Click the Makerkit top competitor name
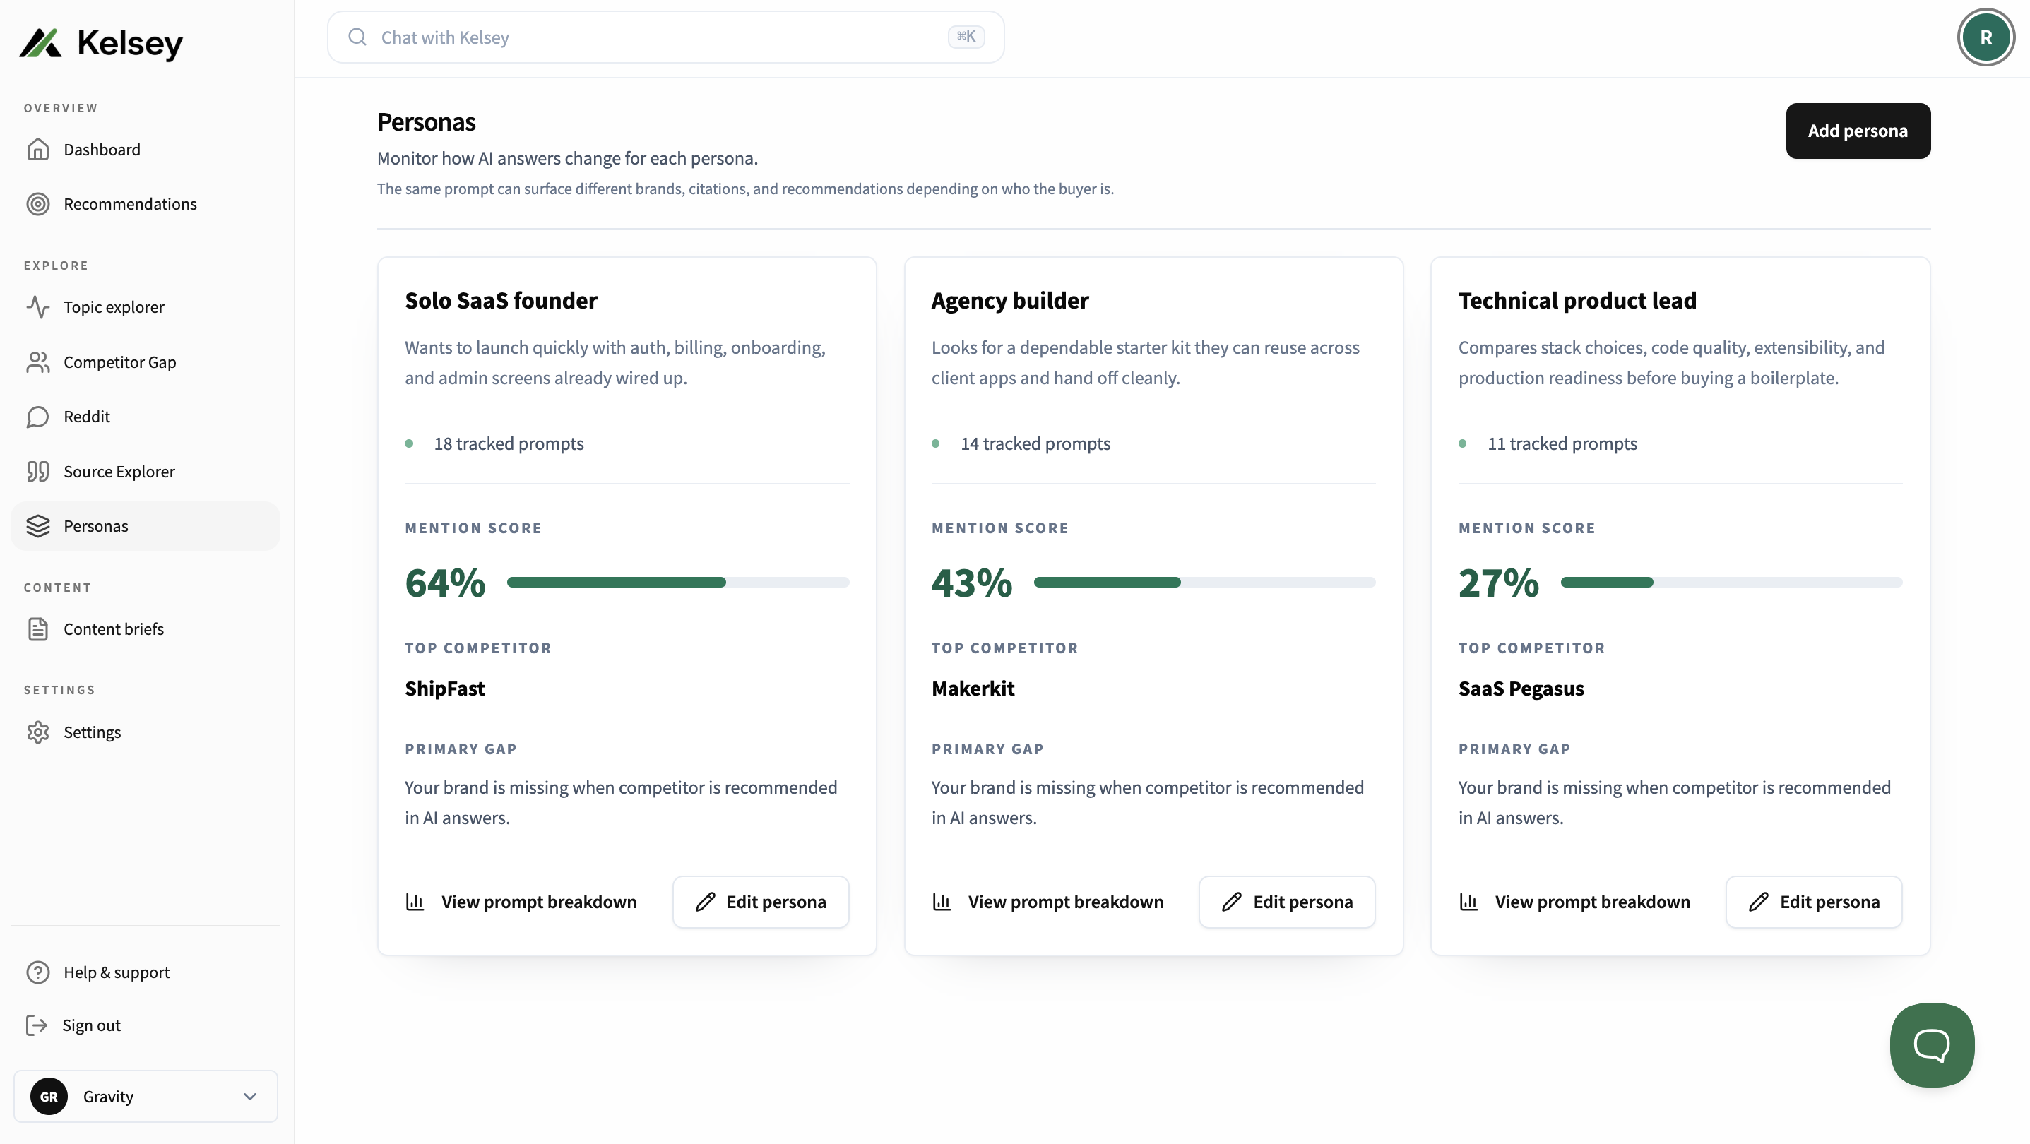This screenshot has width=2030, height=1144. coord(973,689)
